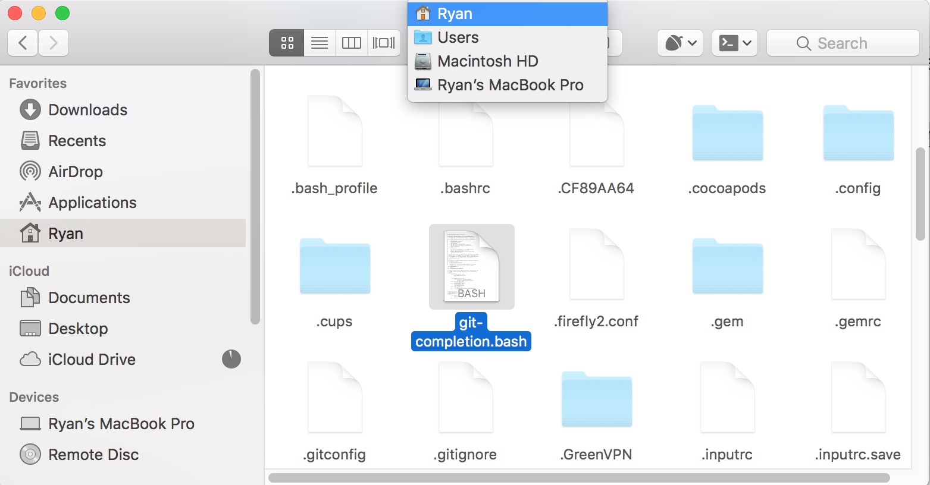The width and height of the screenshot is (930, 485).
Task: Select the .cups folder icon
Action: (335, 266)
